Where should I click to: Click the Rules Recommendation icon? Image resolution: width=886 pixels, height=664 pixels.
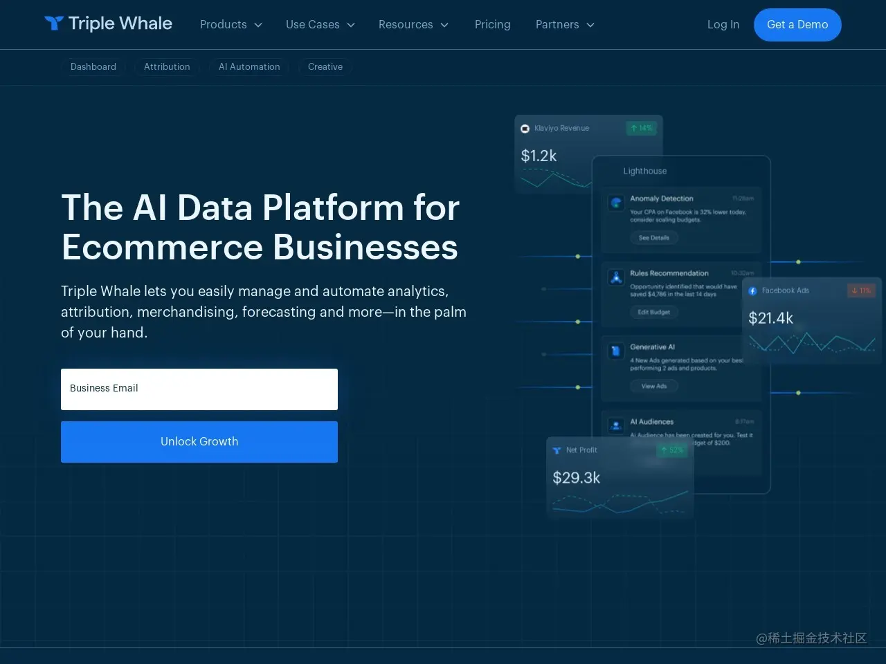tap(615, 277)
